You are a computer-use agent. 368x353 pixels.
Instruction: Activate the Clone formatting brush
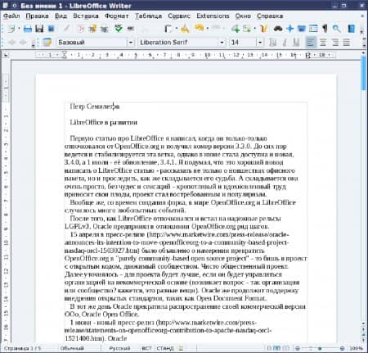click(186, 29)
